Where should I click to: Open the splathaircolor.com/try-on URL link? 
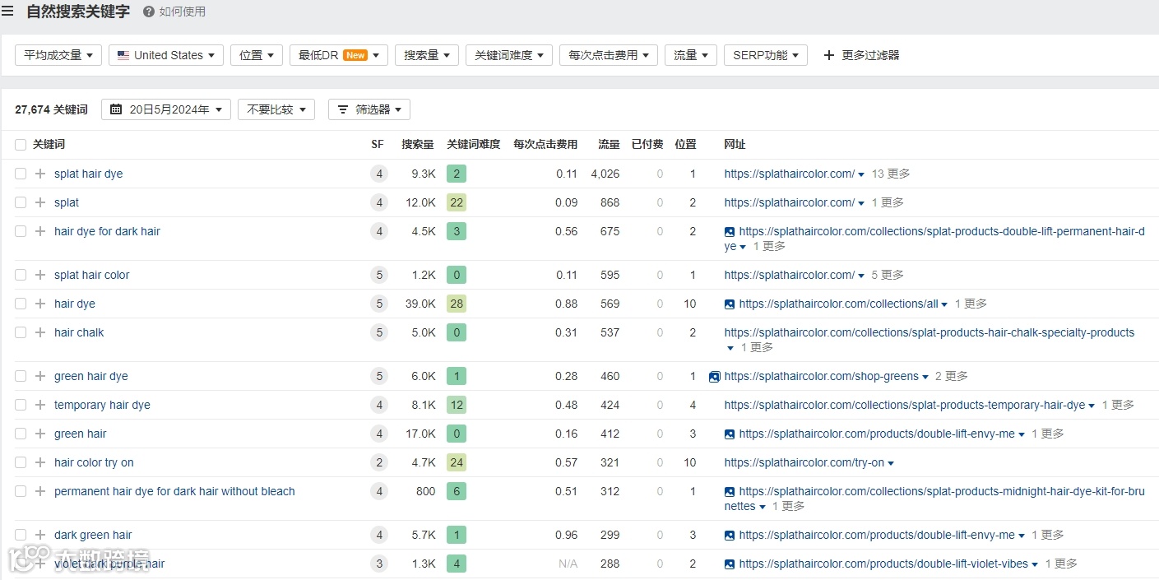pyautogui.click(x=804, y=462)
